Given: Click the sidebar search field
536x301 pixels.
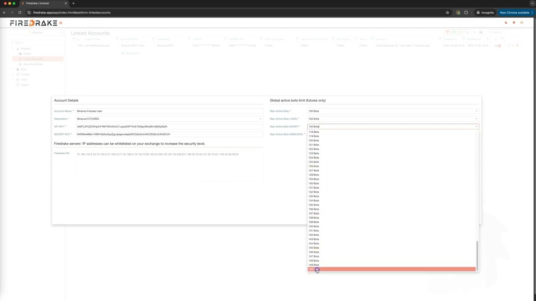Looking at the screenshot, I should click(37, 42).
